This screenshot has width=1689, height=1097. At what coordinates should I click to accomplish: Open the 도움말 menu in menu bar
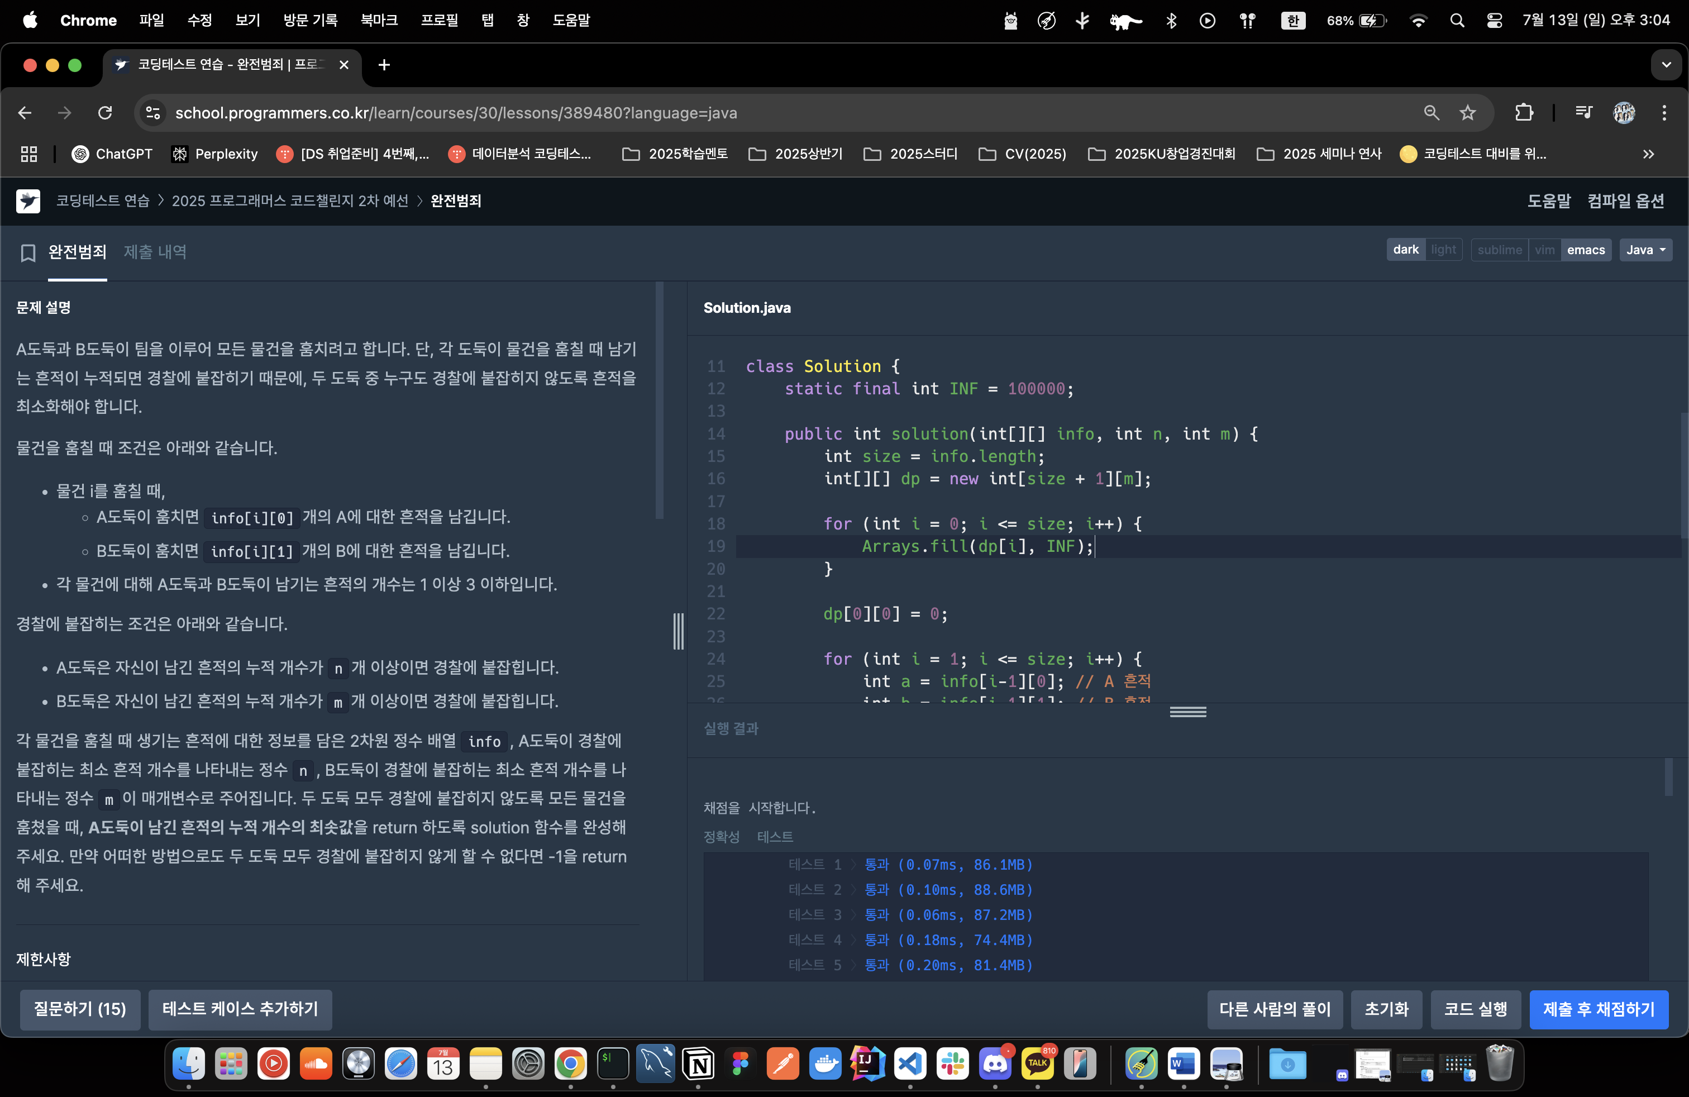[571, 21]
